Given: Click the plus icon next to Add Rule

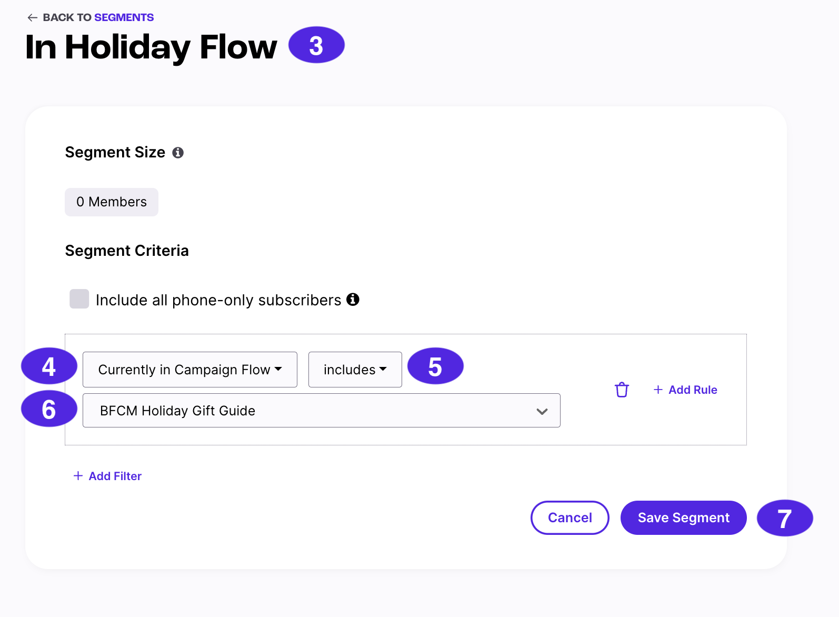Looking at the screenshot, I should pyautogui.click(x=658, y=390).
